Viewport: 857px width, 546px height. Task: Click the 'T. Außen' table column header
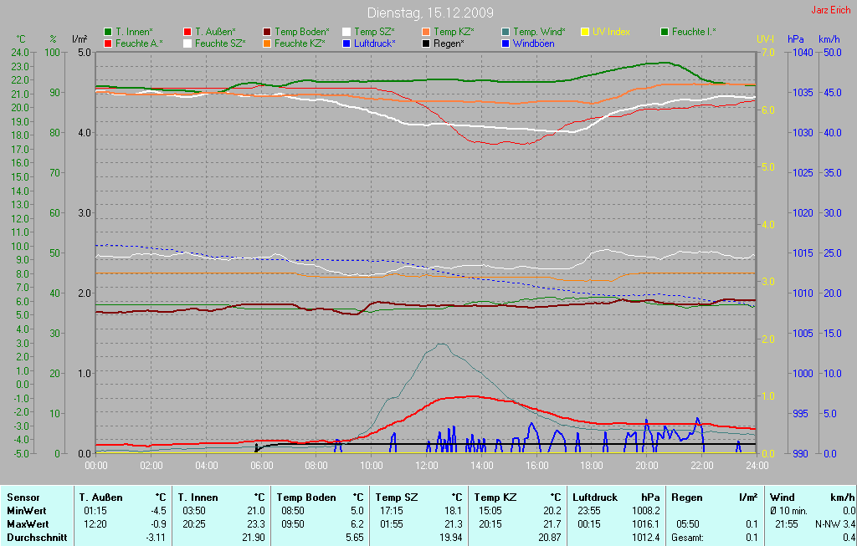pos(100,498)
